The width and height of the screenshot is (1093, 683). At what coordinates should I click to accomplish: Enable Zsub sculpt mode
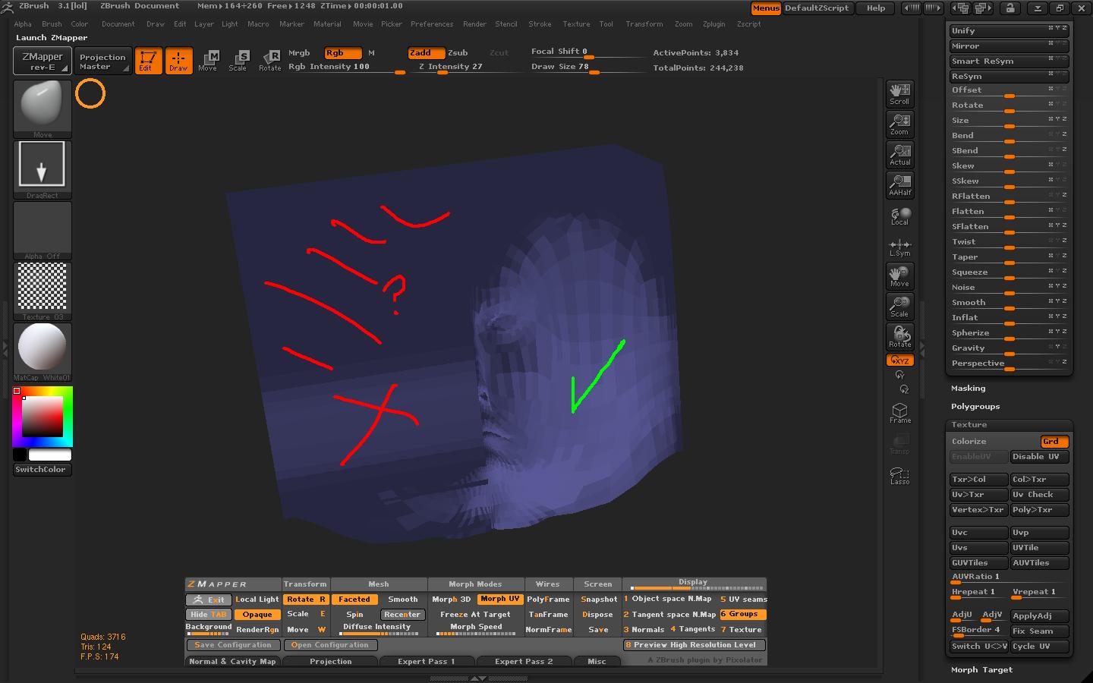pyautogui.click(x=458, y=52)
